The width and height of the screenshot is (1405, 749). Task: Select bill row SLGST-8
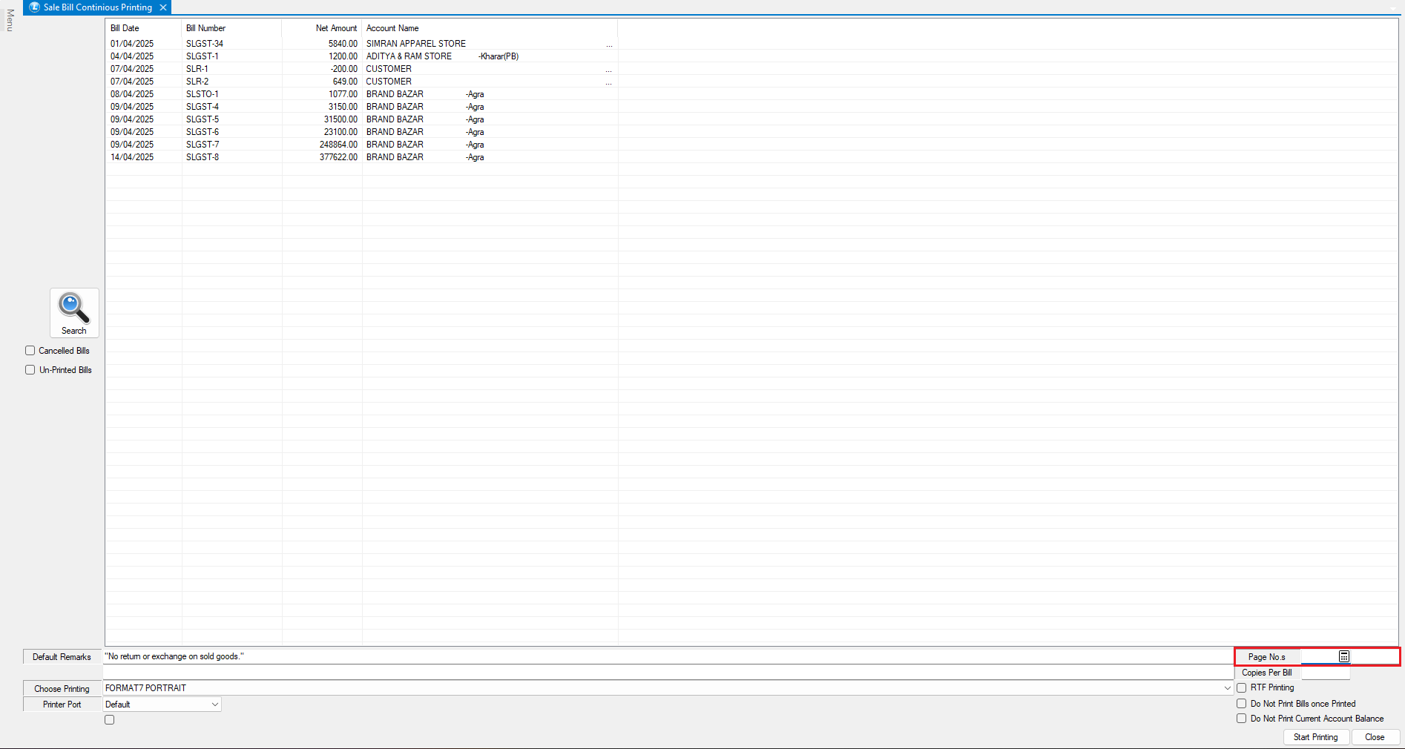pos(203,157)
